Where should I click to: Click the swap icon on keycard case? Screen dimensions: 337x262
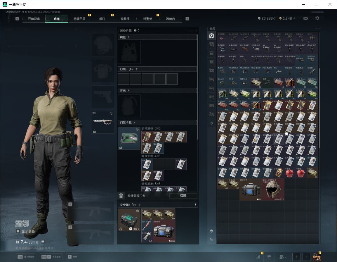(x=138, y=129)
